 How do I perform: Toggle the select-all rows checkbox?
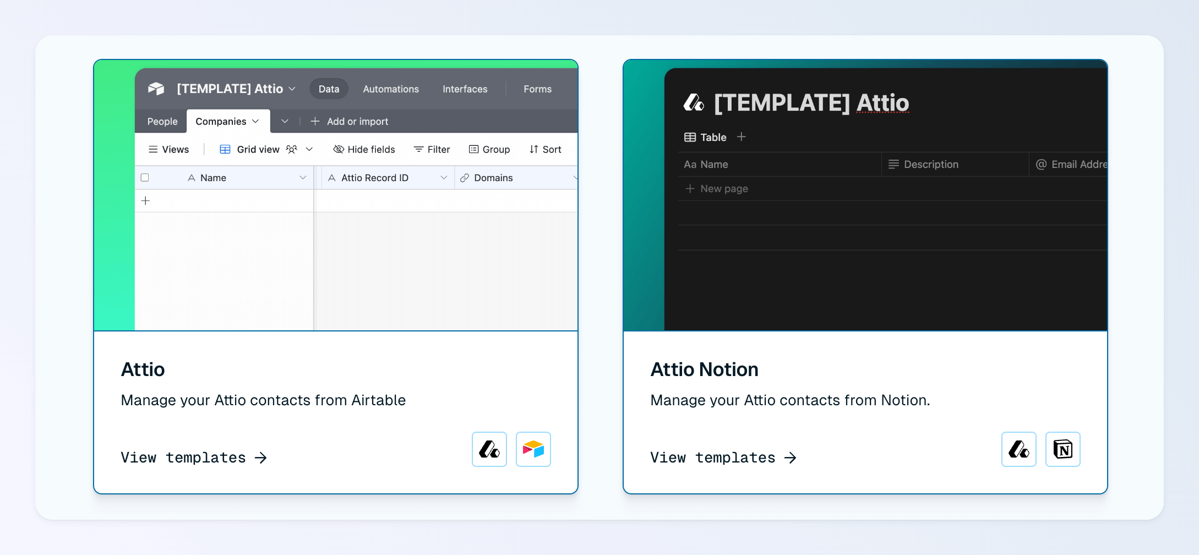[x=145, y=178]
